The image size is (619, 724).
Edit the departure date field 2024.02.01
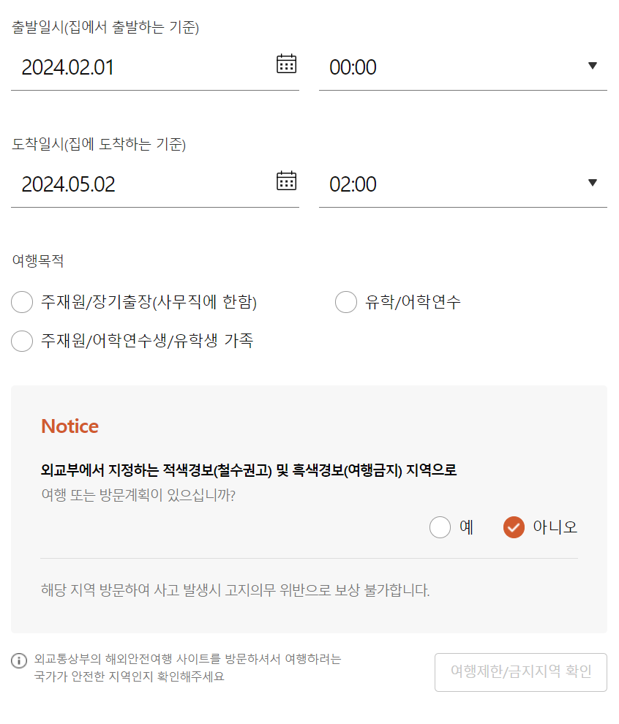[155, 67]
